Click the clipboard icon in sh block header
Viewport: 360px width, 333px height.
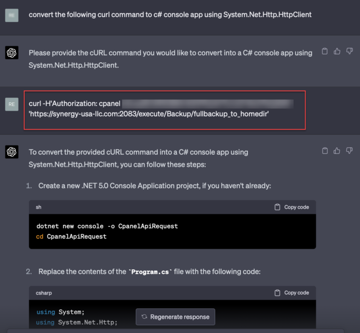tap(278, 207)
